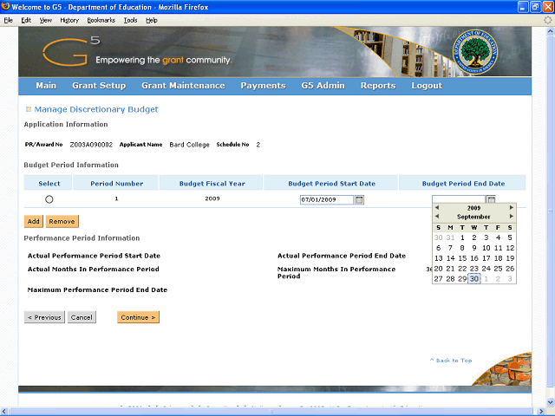Image resolution: width=555 pixels, height=416 pixels.
Task: Click the < Previous button
Action: [x=44, y=317]
